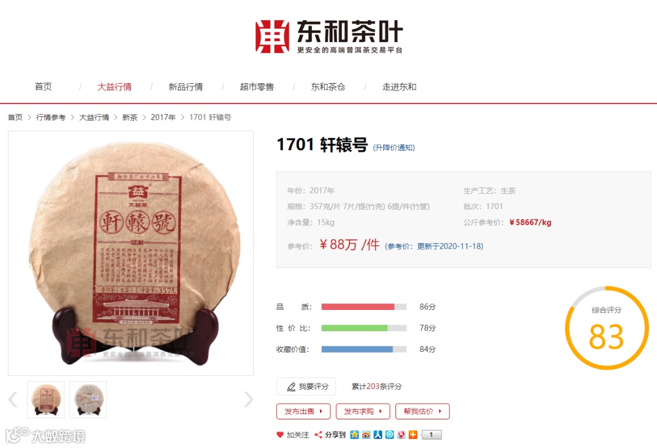657x448 pixels.
Task: Share via Sina Weibo icon
Action: [x=366, y=435]
